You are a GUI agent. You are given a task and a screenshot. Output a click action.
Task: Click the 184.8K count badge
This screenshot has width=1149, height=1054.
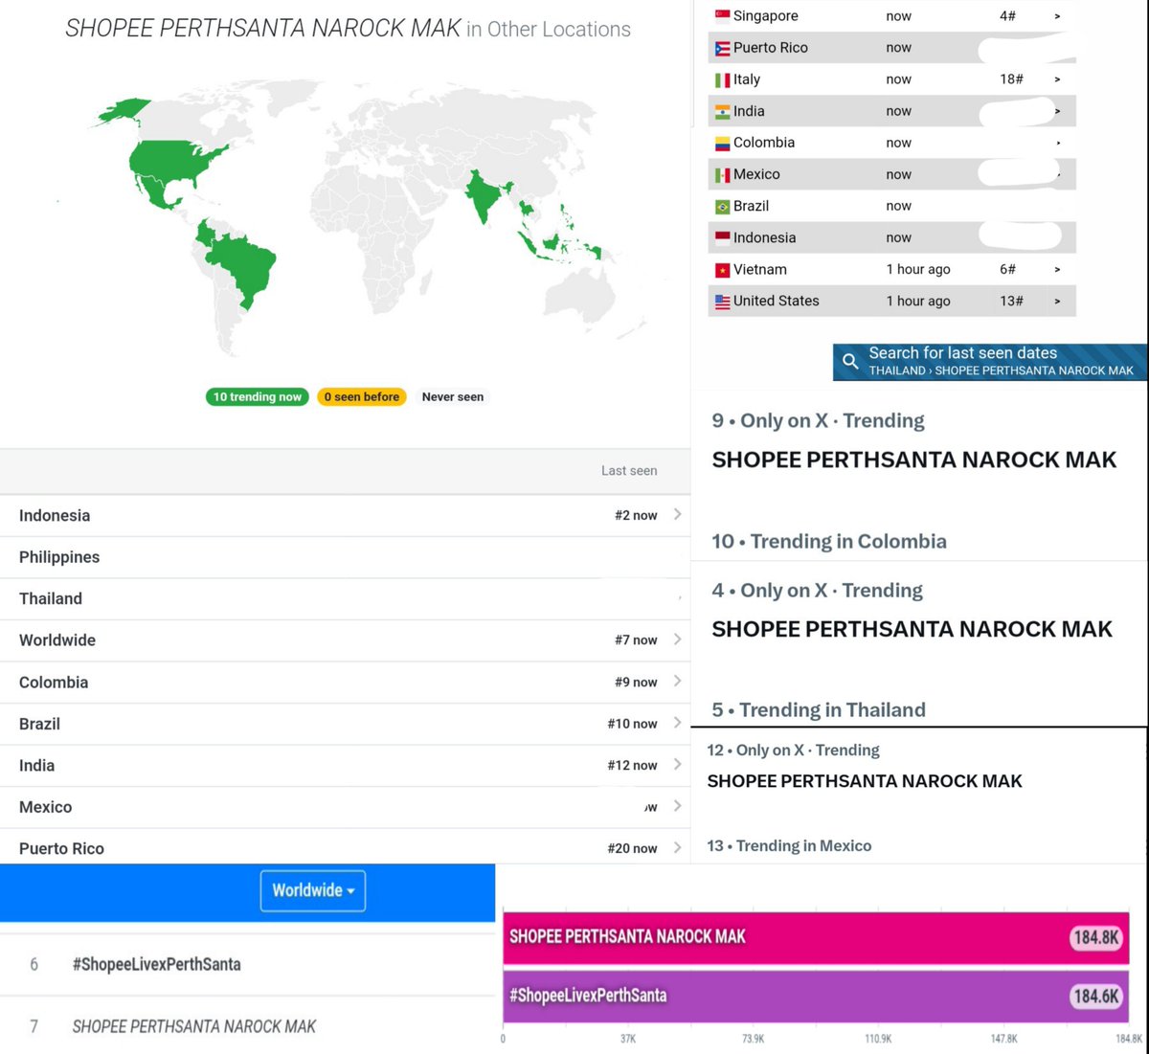pyautogui.click(x=1096, y=937)
